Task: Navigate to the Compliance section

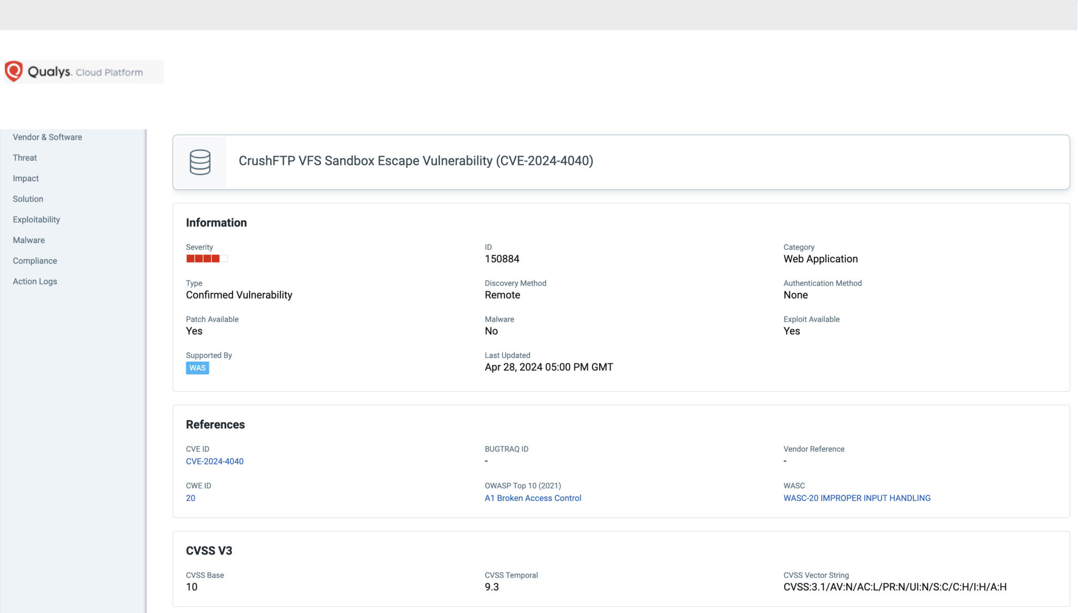Action: (x=35, y=261)
